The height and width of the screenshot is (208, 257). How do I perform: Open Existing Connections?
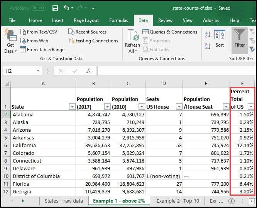click(x=93, y=40)
